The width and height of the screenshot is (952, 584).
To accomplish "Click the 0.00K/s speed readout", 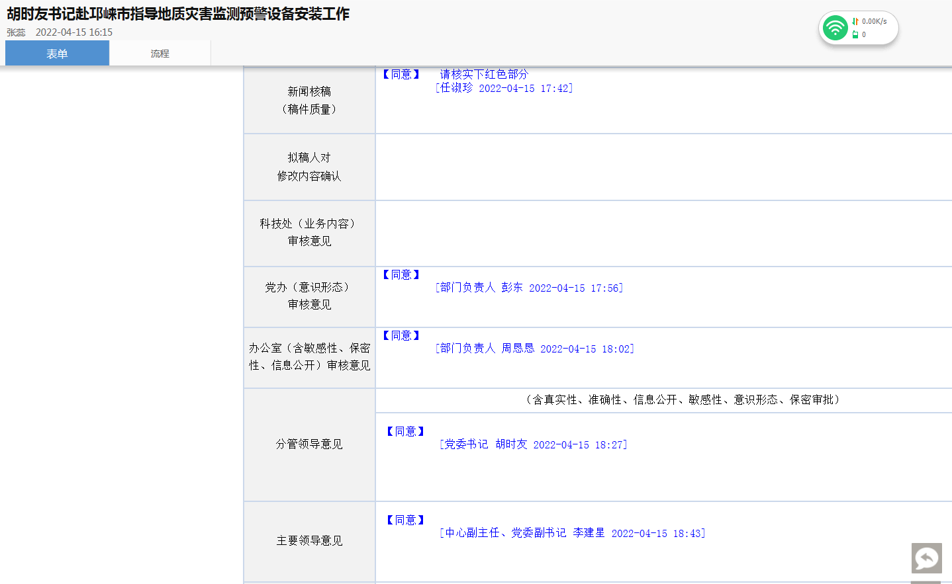I will pyautogui.click(x=874, y=21).
